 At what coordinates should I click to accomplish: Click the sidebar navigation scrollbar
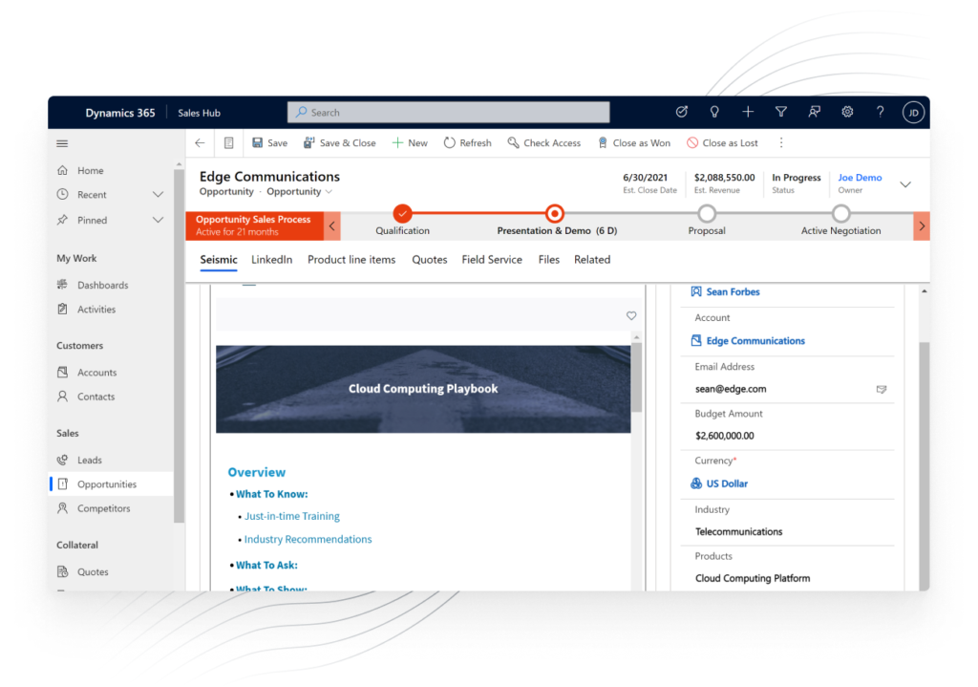[x=179, y=346]
